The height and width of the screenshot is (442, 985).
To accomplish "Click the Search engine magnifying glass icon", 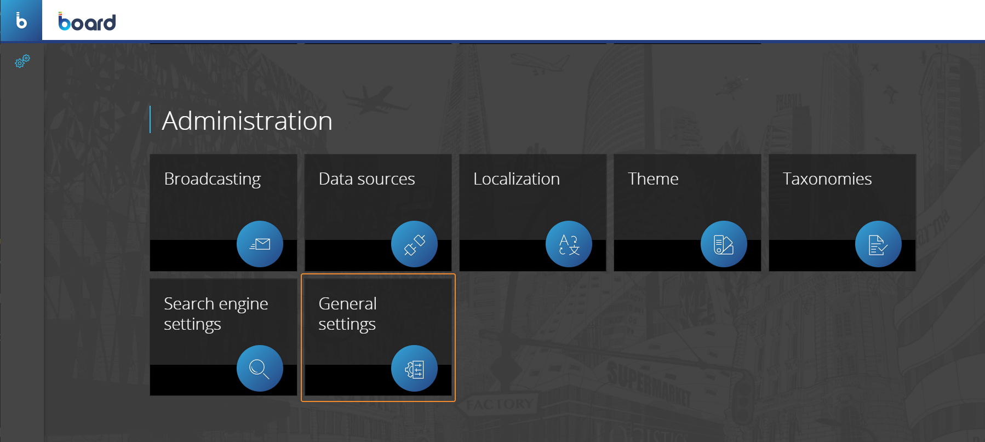I will (260, 369).
